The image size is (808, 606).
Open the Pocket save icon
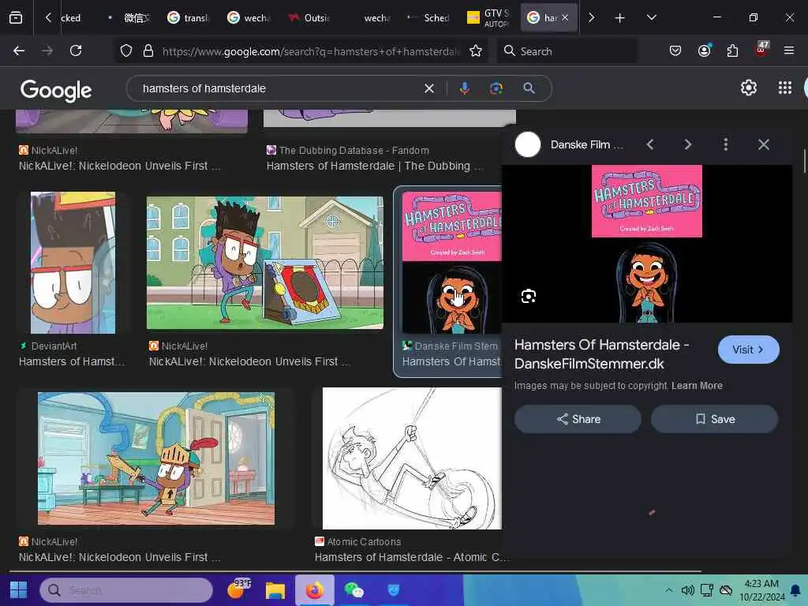click(675, 50)
